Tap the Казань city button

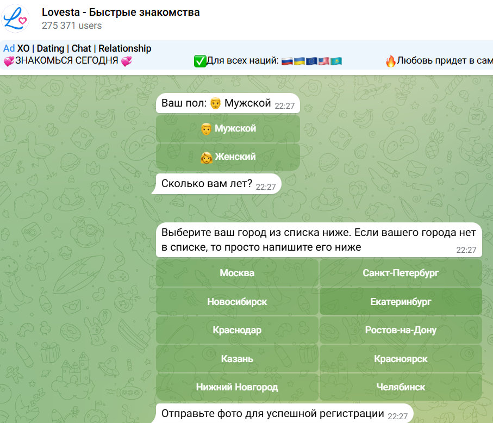[237, 359]
